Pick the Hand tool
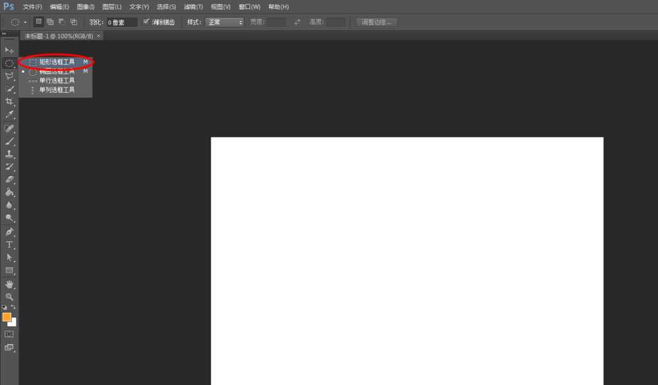Screen dimensions: 658x385 click(x=9, y=284)
